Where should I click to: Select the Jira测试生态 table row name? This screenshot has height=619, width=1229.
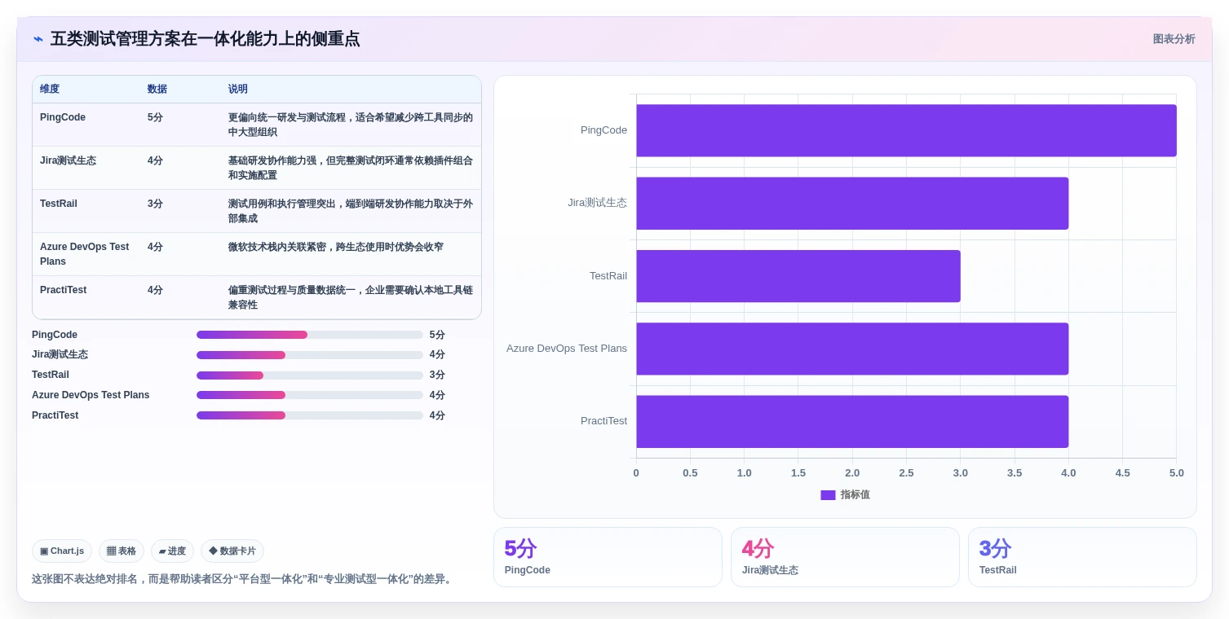click(68, 160)
